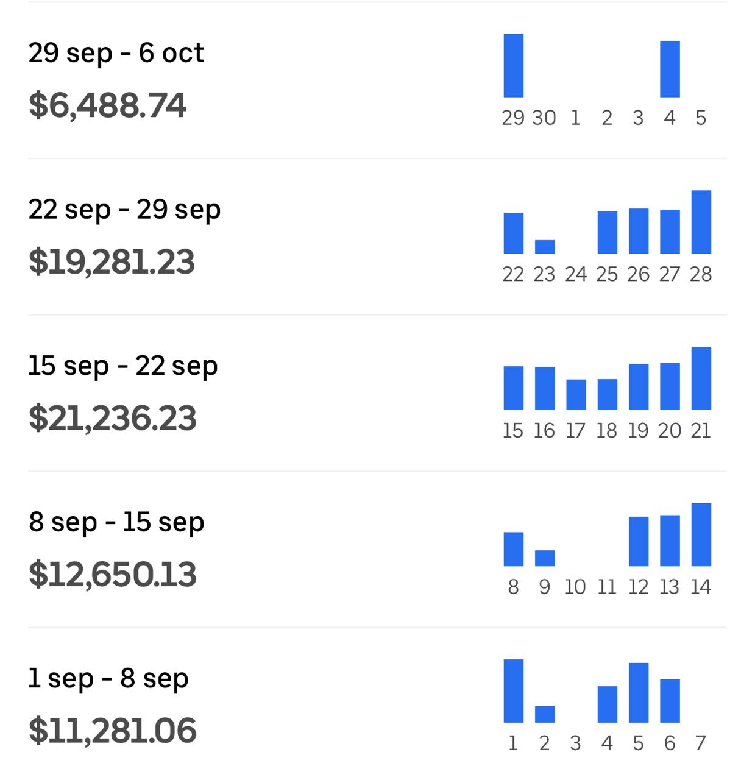Open the 1 sep - 8 sep week
Image resolution: width=755 pixels, height=780 pixels.
coord(108,679)
